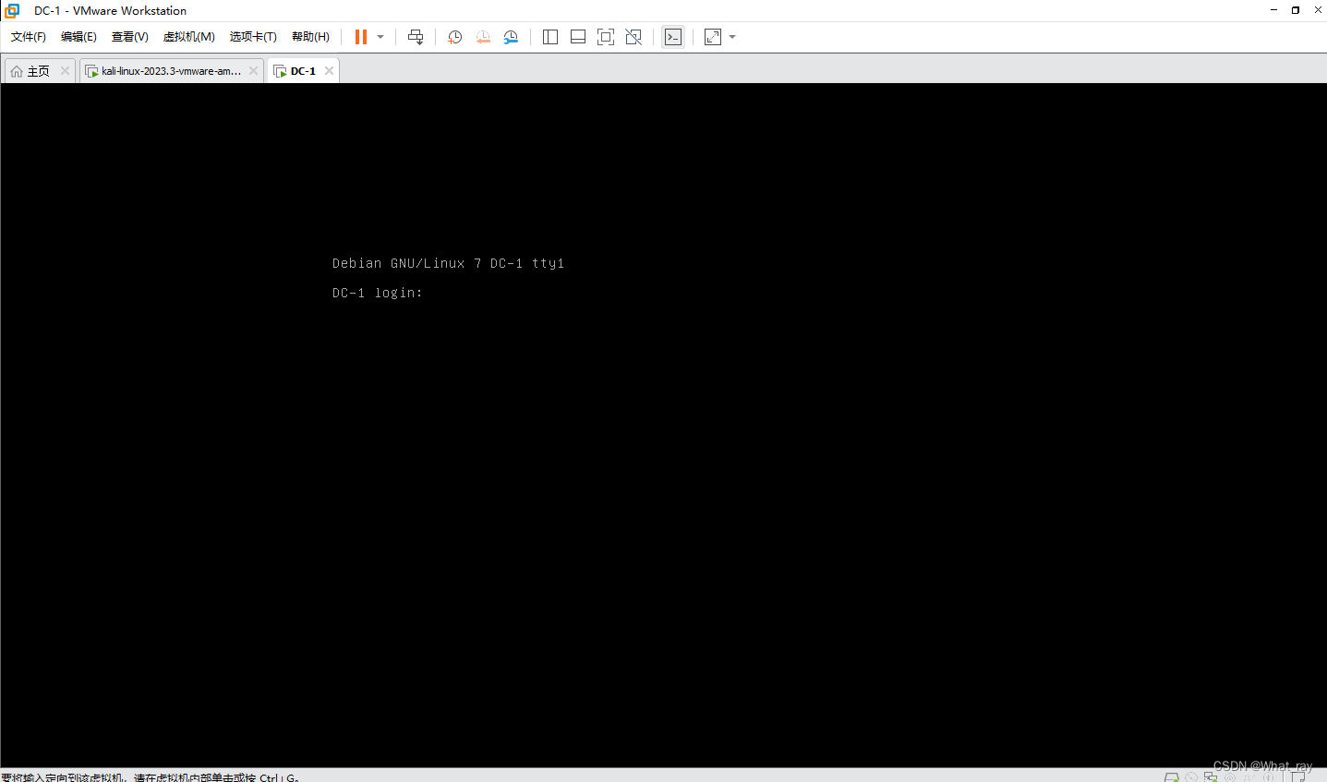Screen dimensions: 1327x782
Task: Expand the stretch display dropdown arrow
Action: click(732, 37)
